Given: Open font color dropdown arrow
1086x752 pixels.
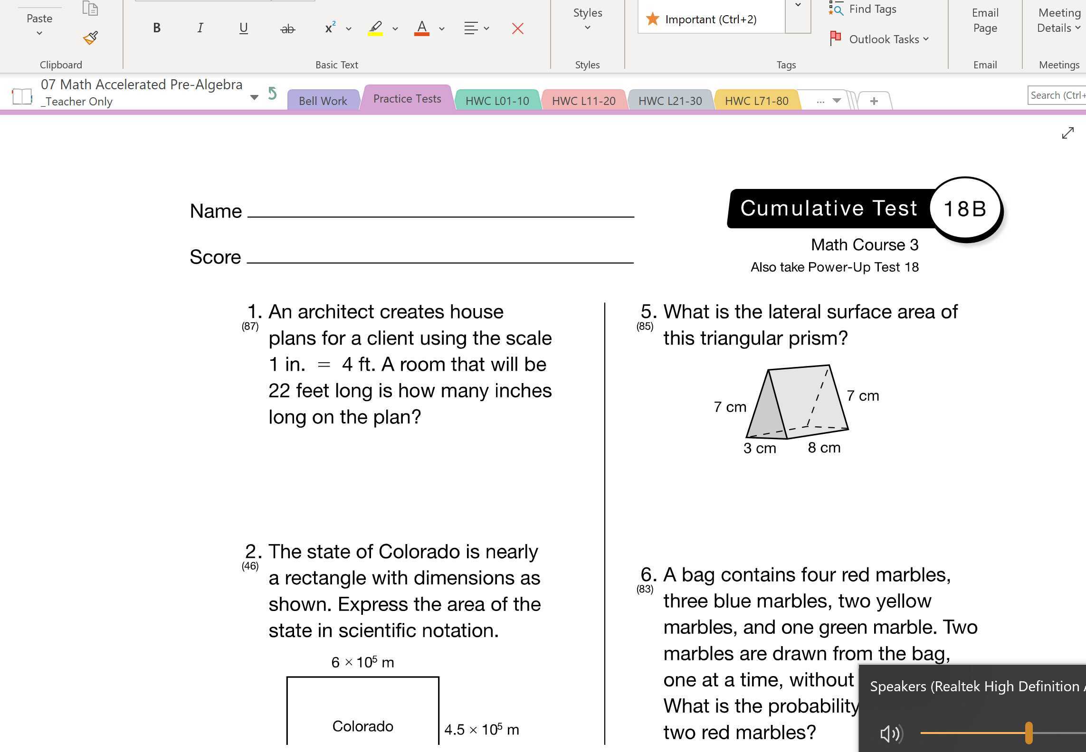Looking at the screenshot, I should coord(442,29).
